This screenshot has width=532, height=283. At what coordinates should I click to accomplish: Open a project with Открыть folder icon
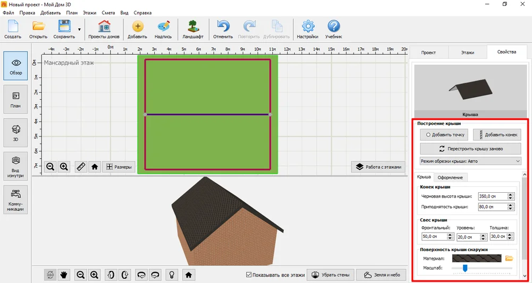pyautogui.click(x=38, y=29)
